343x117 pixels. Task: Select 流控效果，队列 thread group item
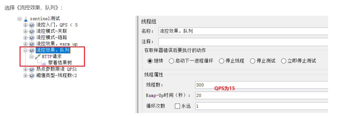click(53, 50)
